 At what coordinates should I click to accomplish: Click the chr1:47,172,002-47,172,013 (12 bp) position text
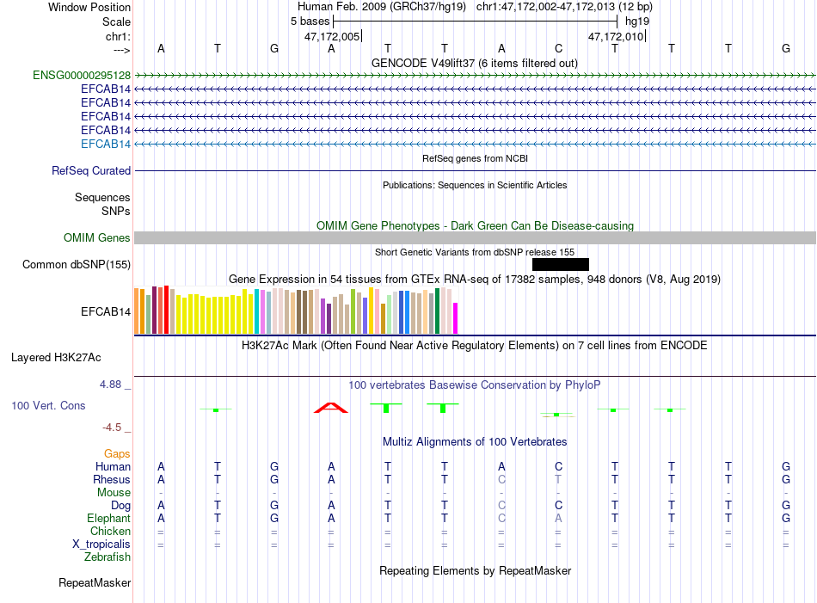(564, 7)
